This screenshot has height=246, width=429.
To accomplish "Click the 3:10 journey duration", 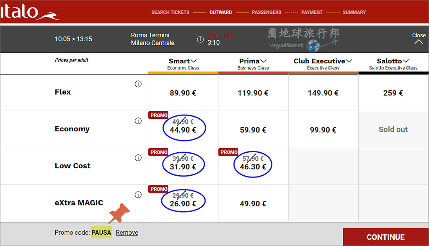I will [213, 43].
